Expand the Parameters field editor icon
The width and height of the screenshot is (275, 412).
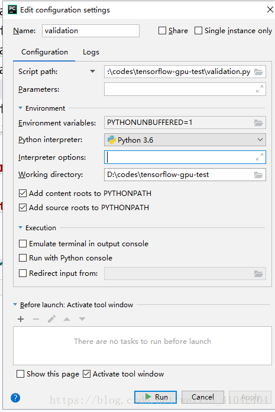coord(260,89)
